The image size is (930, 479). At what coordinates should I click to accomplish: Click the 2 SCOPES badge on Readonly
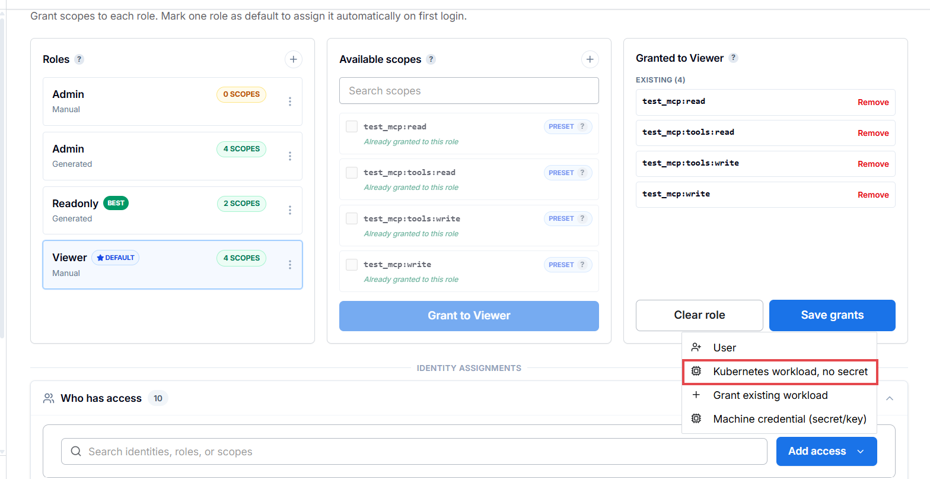click(241, 204)
